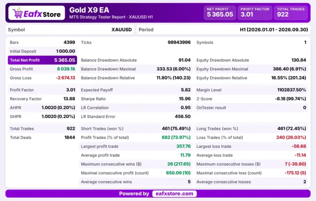Click the Gross Profit value 8 039.18

point(66,69)
